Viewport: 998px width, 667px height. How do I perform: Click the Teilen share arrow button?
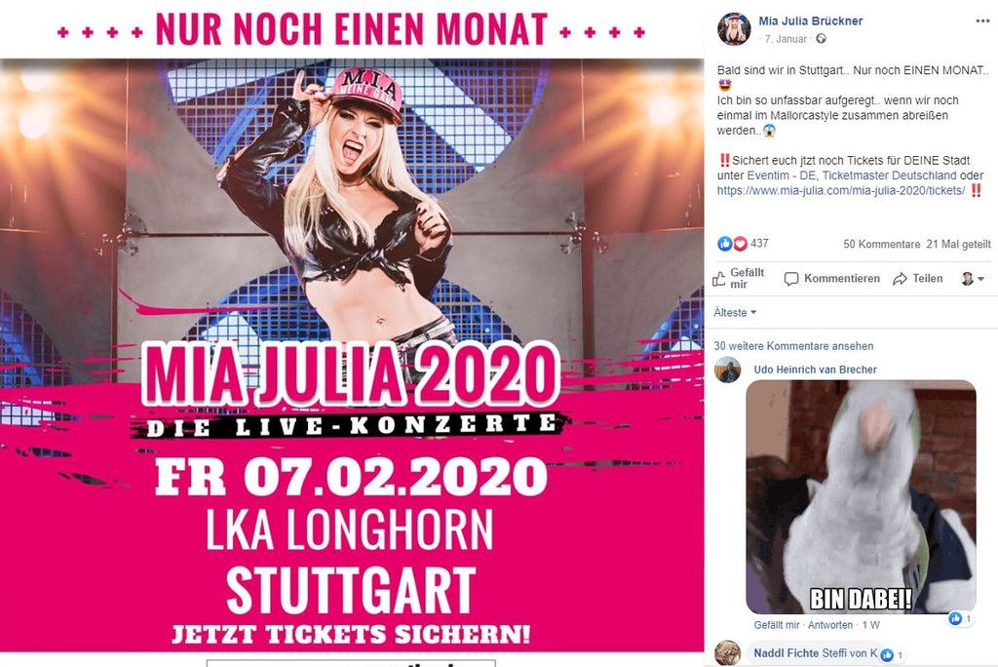(x=917, y=278)
